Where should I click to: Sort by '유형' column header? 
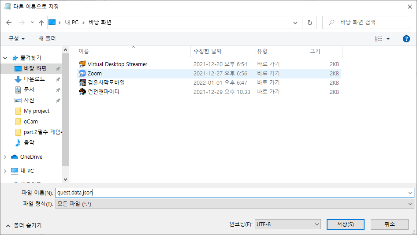pyautogui.click(x=262, y=51)
